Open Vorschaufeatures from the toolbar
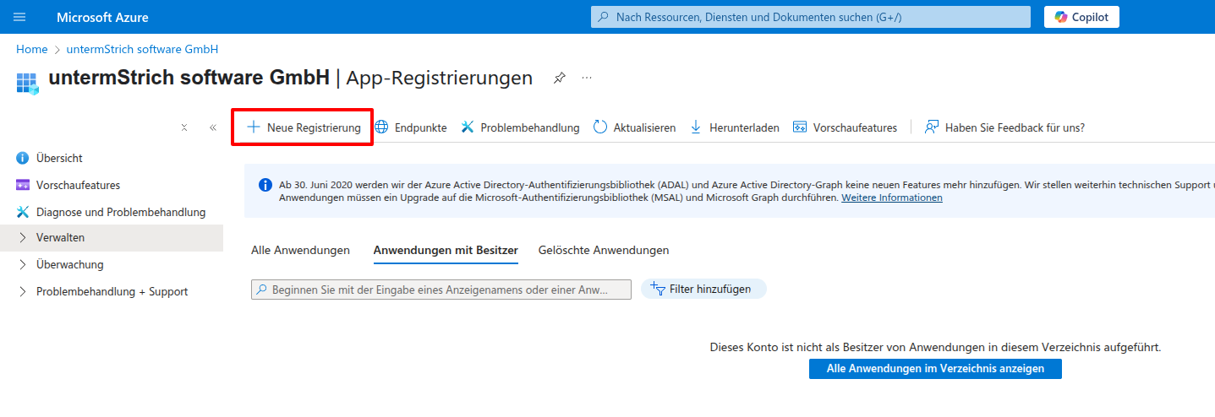Screen dimensions: 1215x417 (845, 127)
